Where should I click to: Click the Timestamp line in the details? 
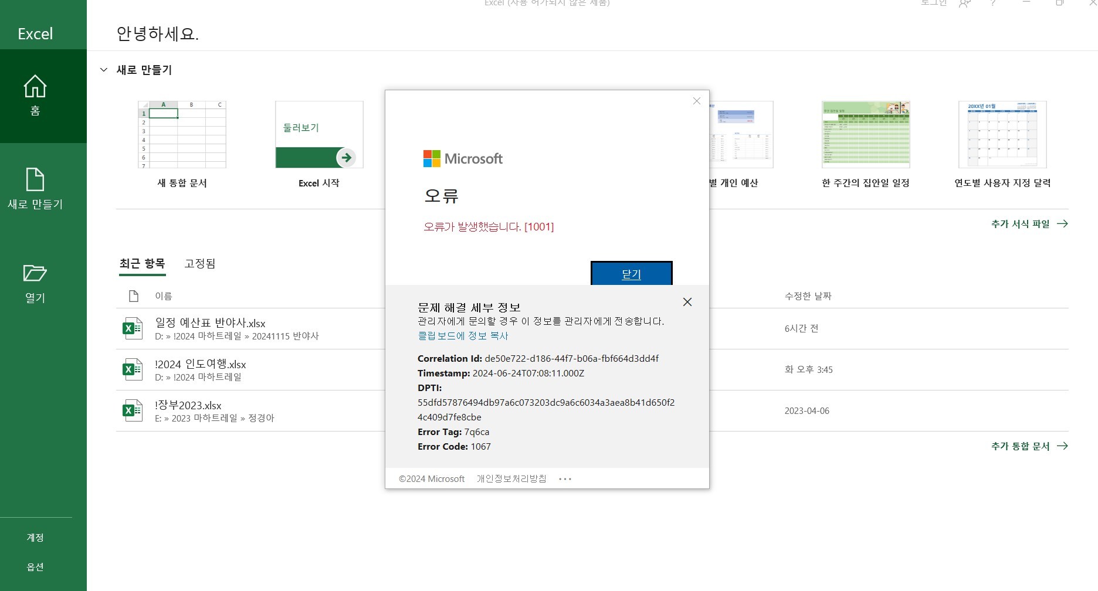point(501,373)
